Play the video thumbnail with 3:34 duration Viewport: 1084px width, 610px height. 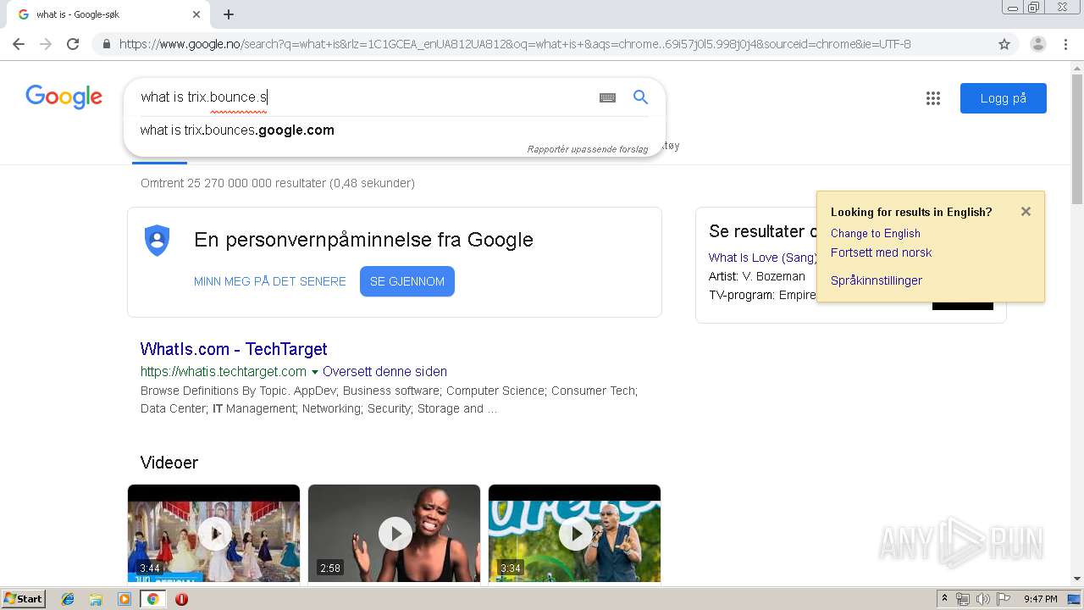point(574,533)
